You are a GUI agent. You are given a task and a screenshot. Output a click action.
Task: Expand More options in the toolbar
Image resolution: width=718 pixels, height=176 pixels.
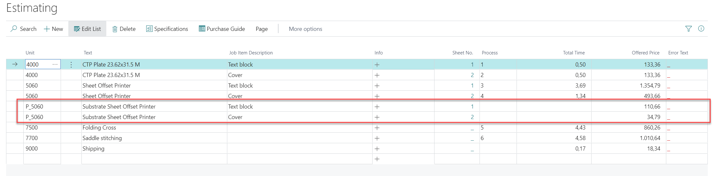pos(306,29)
